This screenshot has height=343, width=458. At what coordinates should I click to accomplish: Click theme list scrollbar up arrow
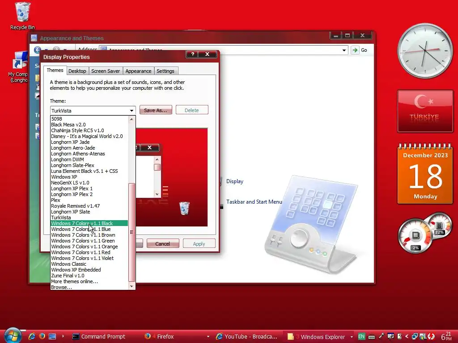(x=131, y=119)
